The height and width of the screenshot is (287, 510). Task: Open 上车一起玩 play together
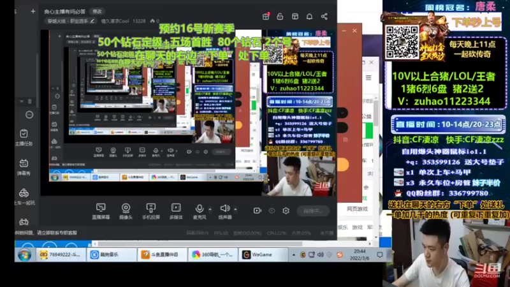coord(24,196)
